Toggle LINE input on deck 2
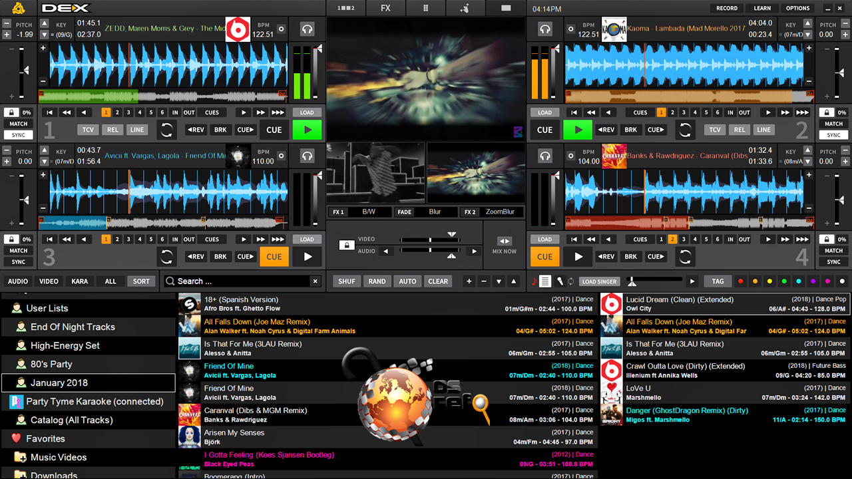This screenshot has width=852, height=479. tap(763, 130)
